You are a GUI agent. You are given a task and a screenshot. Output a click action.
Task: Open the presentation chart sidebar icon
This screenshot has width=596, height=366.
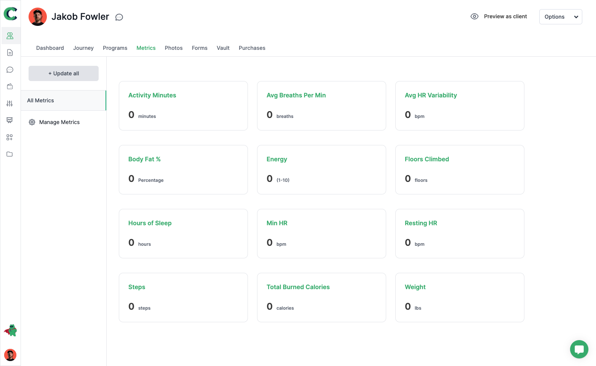pyautogui.click(x=10, y=120)
